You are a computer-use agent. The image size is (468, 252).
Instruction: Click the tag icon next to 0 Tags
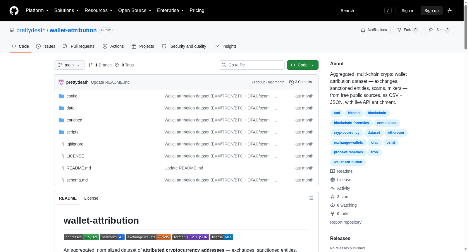(117, 65)
